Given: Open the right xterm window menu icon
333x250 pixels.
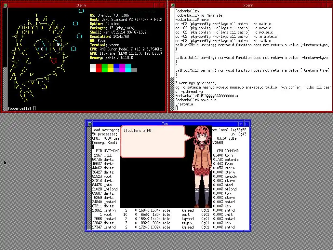Looking at the screenshot, I should (173, 5).
